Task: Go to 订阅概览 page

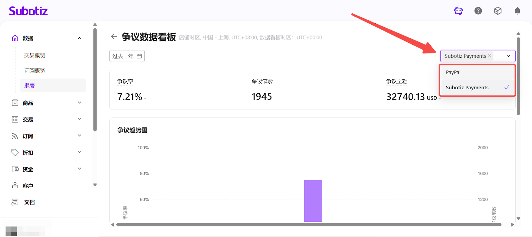Action: (35, 71)
